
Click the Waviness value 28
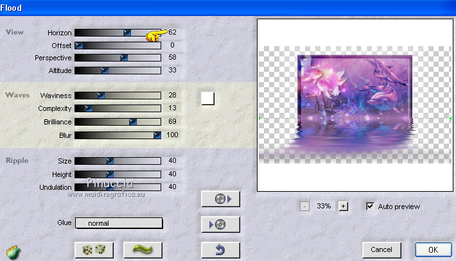[x=172, y=95]
